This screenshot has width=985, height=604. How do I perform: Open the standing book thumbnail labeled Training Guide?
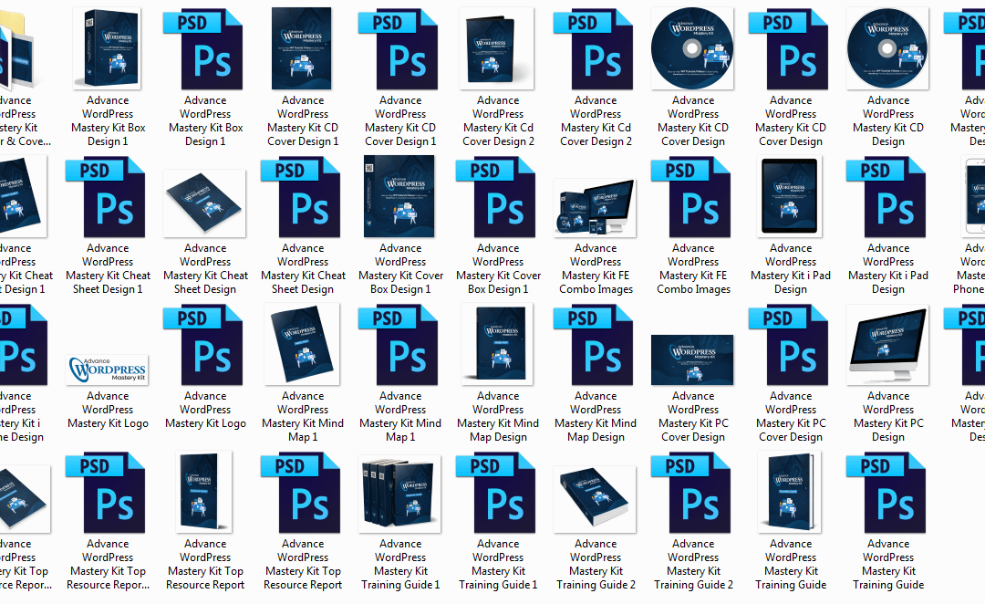coord(790,492)
